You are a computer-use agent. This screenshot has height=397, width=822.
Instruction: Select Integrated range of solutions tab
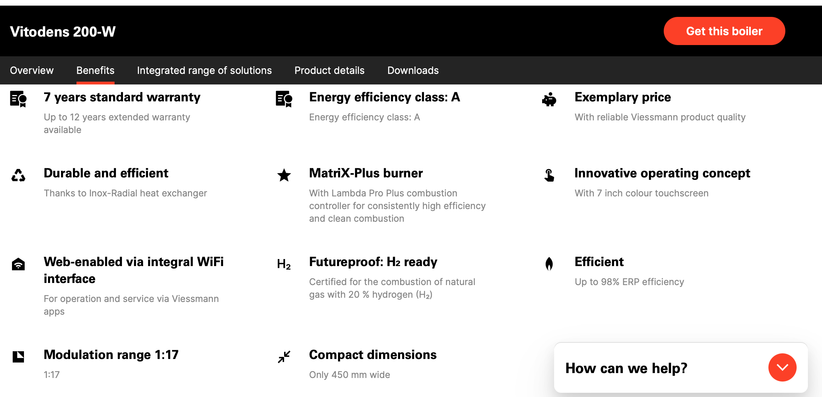point(204,70)
